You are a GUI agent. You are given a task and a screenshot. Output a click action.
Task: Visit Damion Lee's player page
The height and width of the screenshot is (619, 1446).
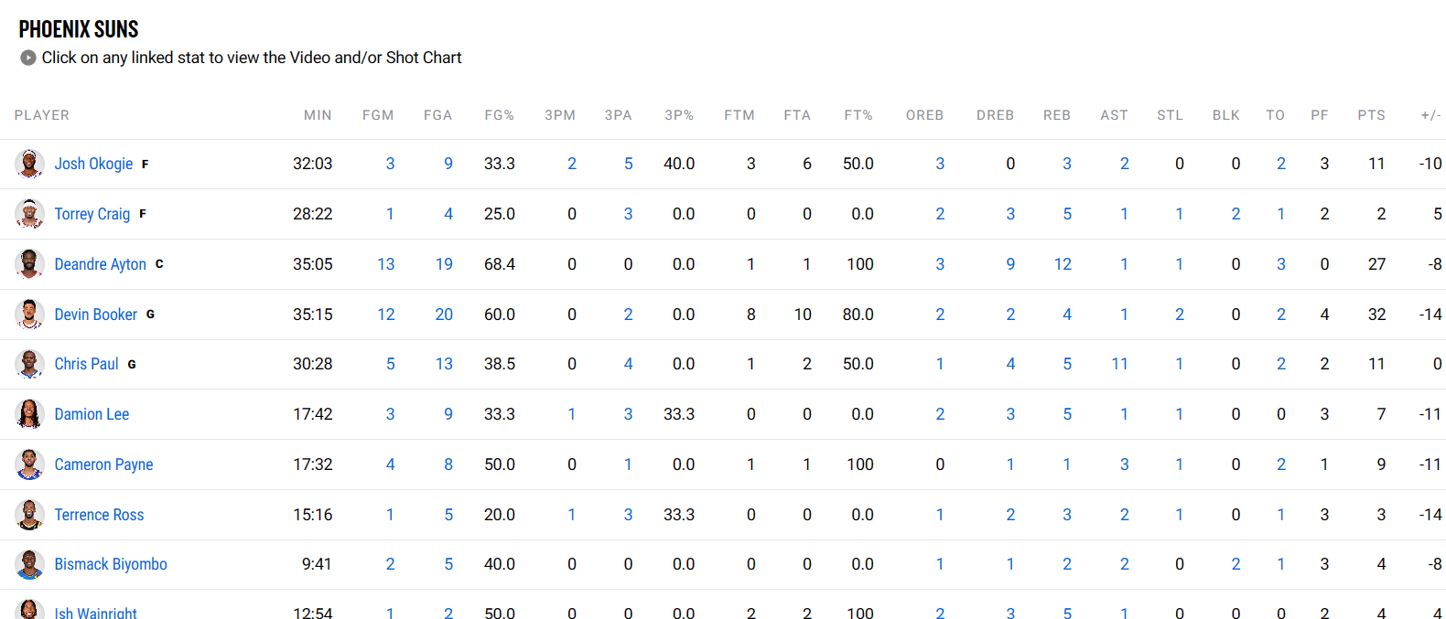92,414
